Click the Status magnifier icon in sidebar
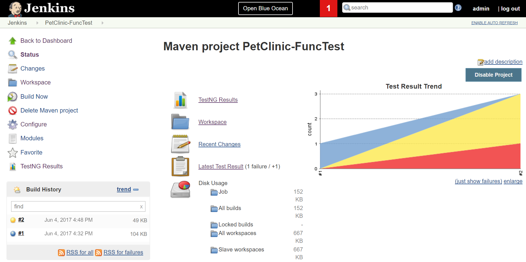The image size is (526, 262). point(13,55)
